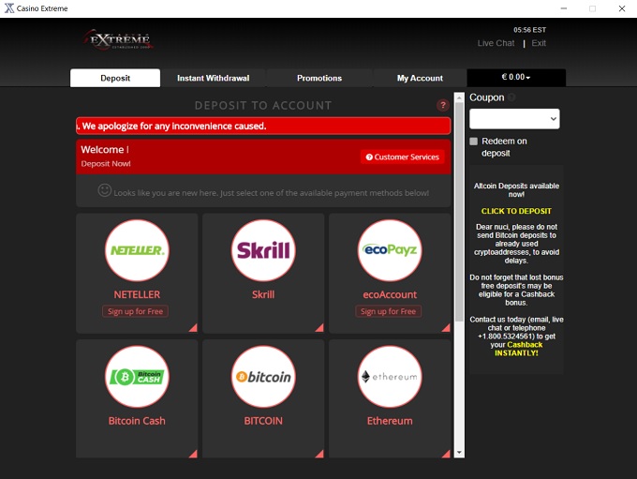637x479 pixels.
Task: Click the Customer Services button
Action: pyautogui.click(x=402, y=157)
